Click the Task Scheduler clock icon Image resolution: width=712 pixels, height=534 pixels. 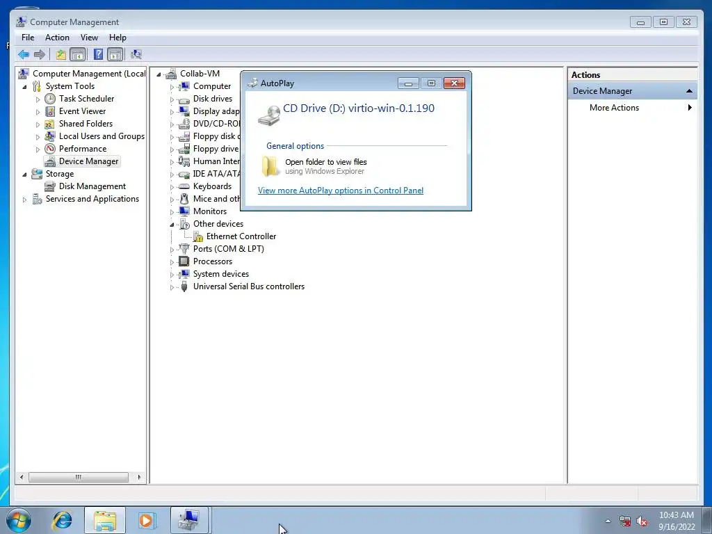tap(50, 99)
